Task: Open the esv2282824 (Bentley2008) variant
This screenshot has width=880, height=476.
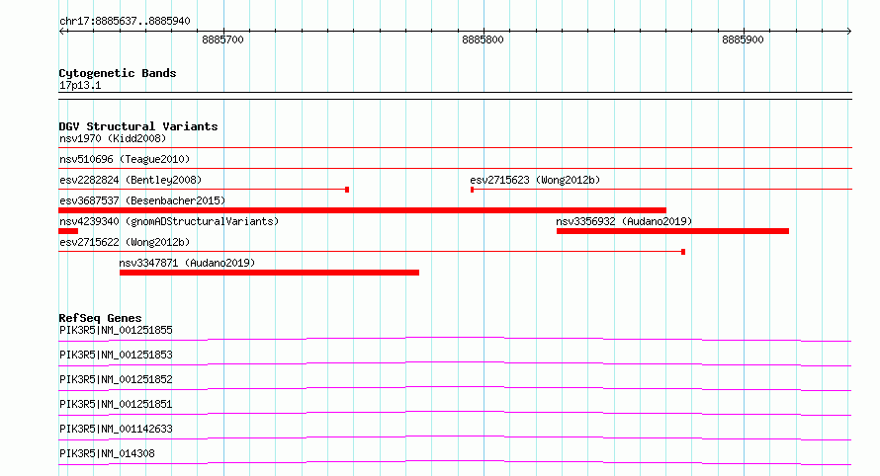Action: pos(131,180)
